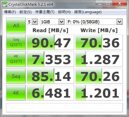The width and height of the screenshot is (129, 117).
Task: Click the Write [MB/s] column header
Action: 99,30
